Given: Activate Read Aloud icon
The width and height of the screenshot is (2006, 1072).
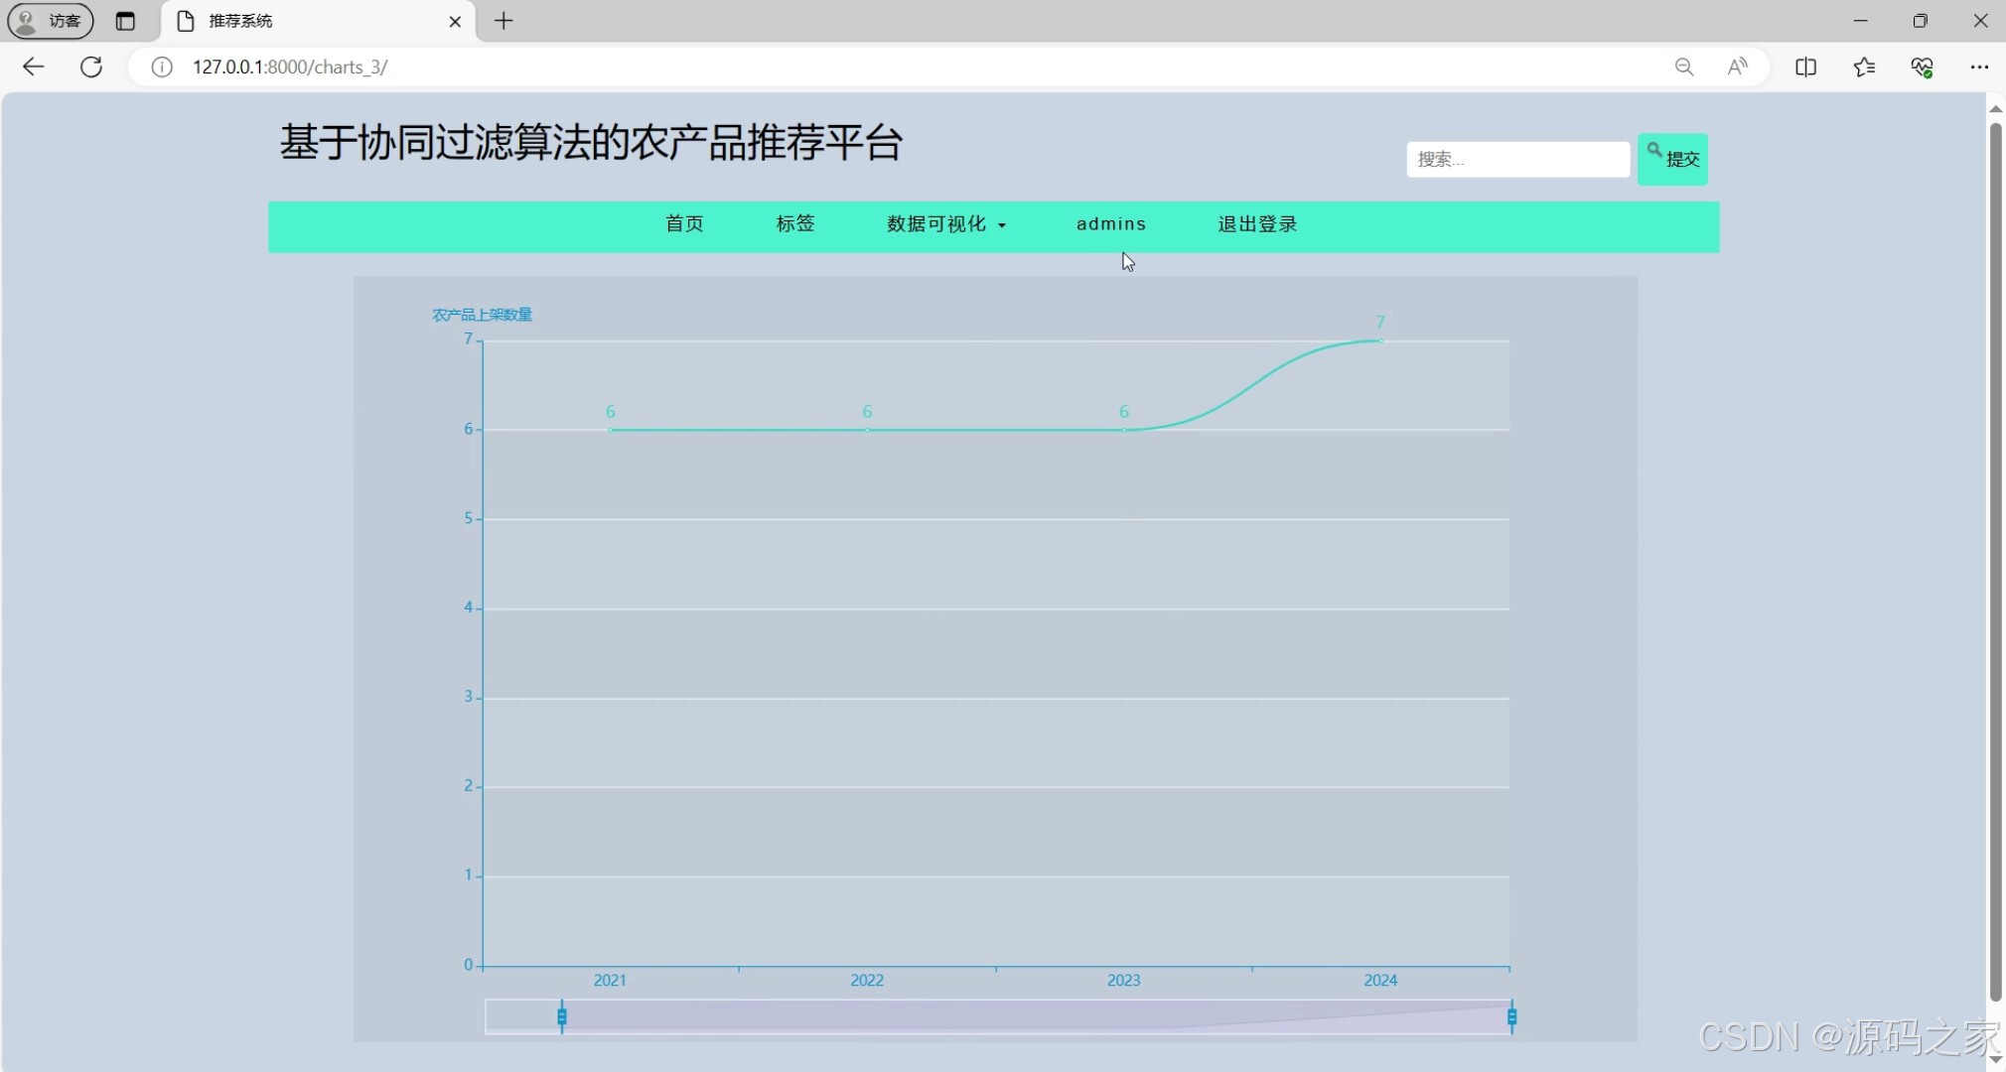Looking at the screenshot, I should click(1738, 67).
